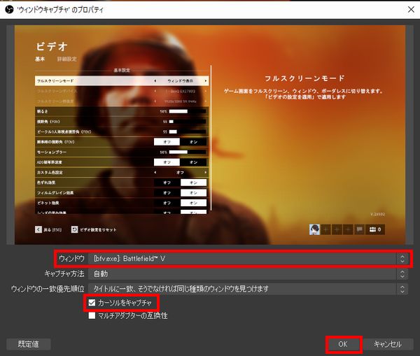Select the 基本 tab in the game preview
The image size is (420, 356).
tap(40, 59)
